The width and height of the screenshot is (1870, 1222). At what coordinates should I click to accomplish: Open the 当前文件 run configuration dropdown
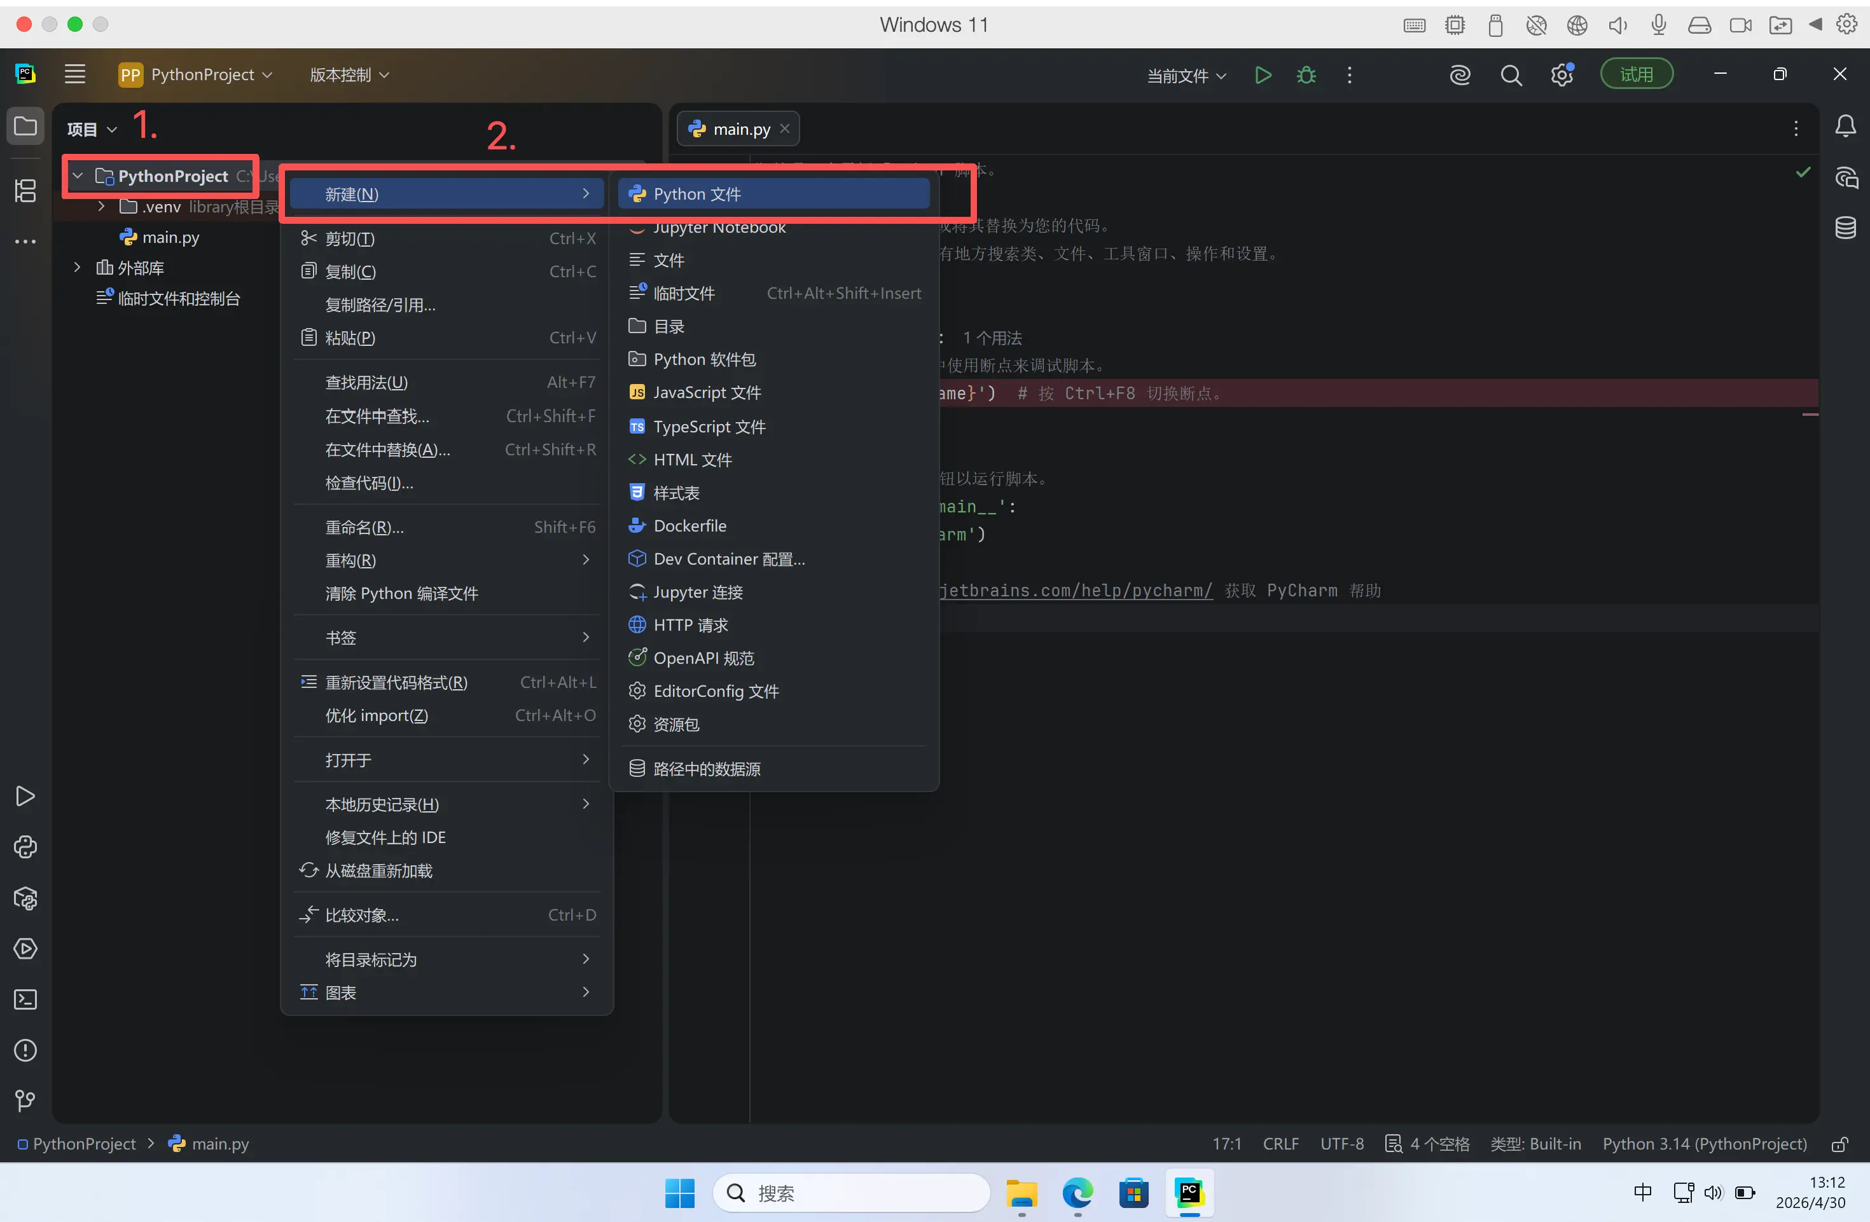coord(1186,76)
